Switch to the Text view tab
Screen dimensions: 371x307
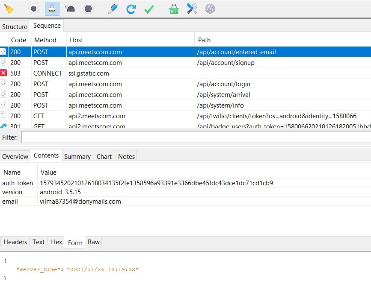pos(39,242)
